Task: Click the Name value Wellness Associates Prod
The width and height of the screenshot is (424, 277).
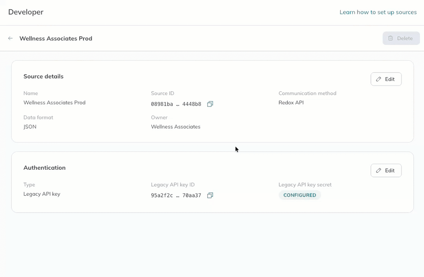Action: pos(54,103)
